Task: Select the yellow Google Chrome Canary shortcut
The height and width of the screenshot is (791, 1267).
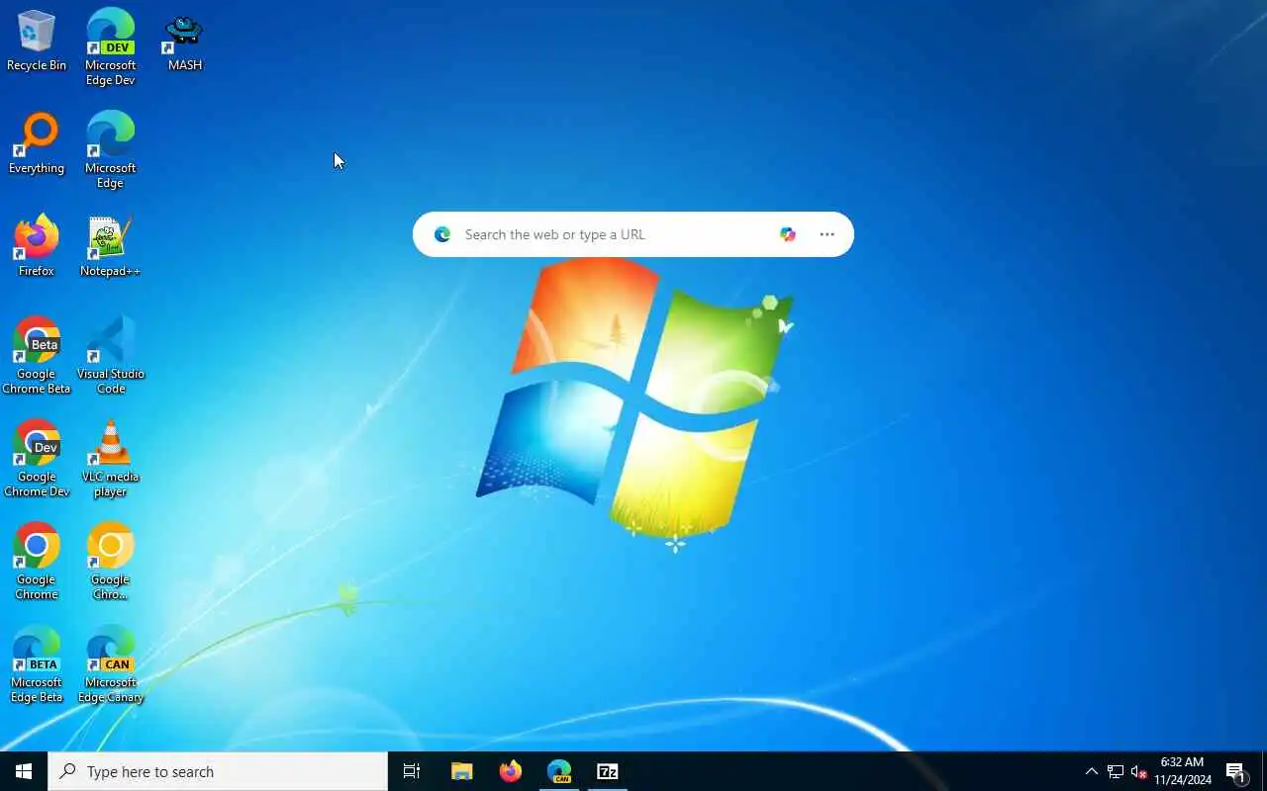Action: pyautogui.click(x=110, y=562)
